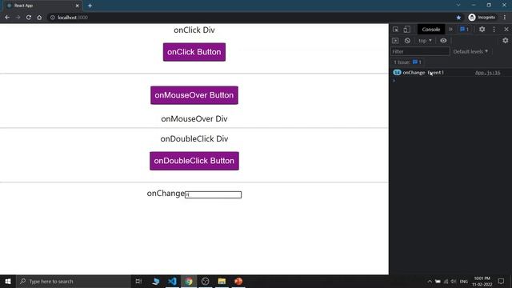Viewport: 512px width, 288px height.
Task: Click the onMouseOver Div text
Action: [x=194, y=119]
